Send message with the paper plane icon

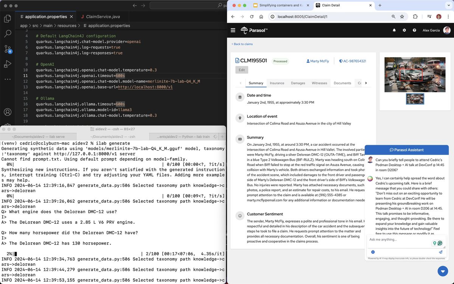[x=441, y=251]
